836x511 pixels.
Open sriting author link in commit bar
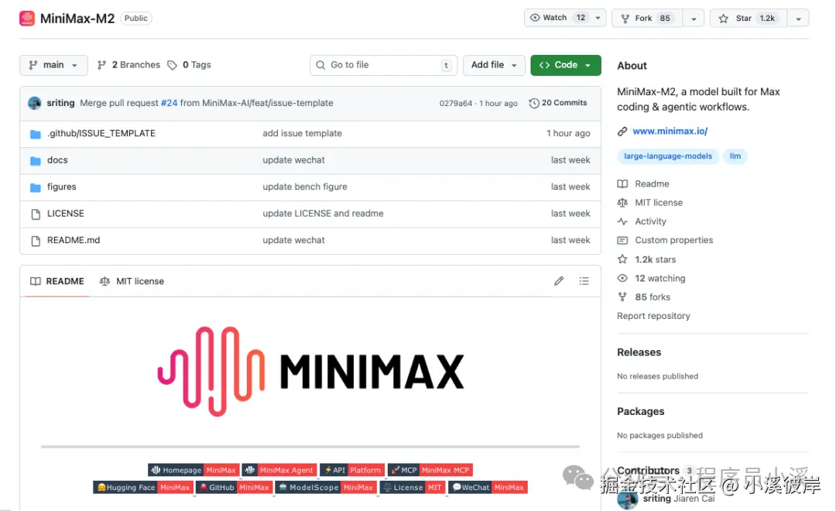coord(60,103)
